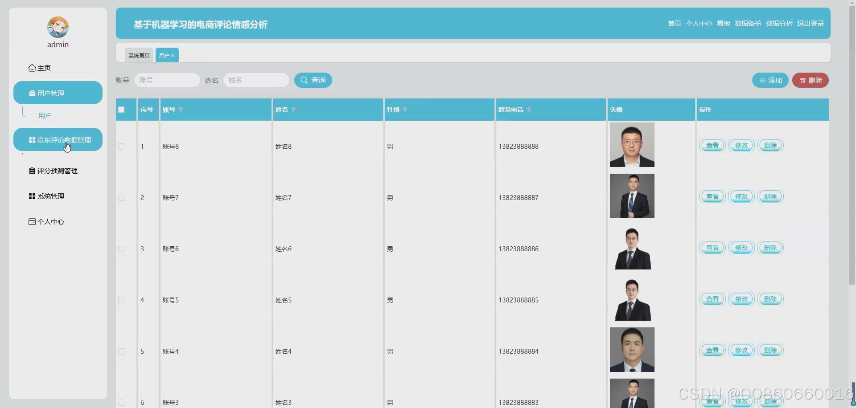856x408 pixels.
Task: Sort by 性别 column arrows
Action: [x=405, y=110]
